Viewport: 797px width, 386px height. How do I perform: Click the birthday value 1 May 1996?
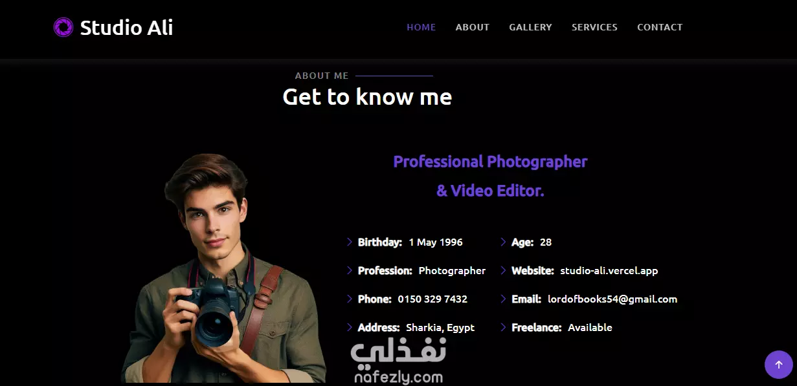[x=436, y=242]
